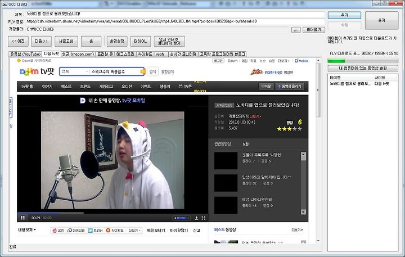Viewport: 405px width, 257px height.
Task: Open the 전체 search category dropdown
Action: tap(75, 71)
